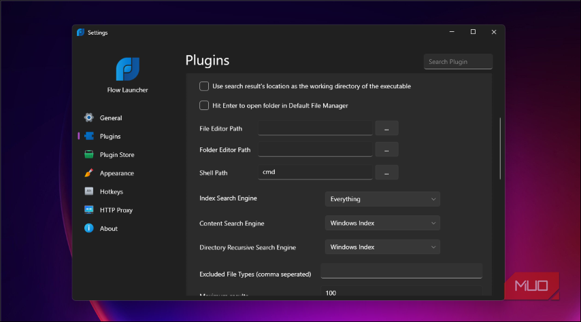Viewport: 581px width, 322px height.
Task: Click the maximum results field showing 100
Action: pyautogui.click(x=401, y=291)
